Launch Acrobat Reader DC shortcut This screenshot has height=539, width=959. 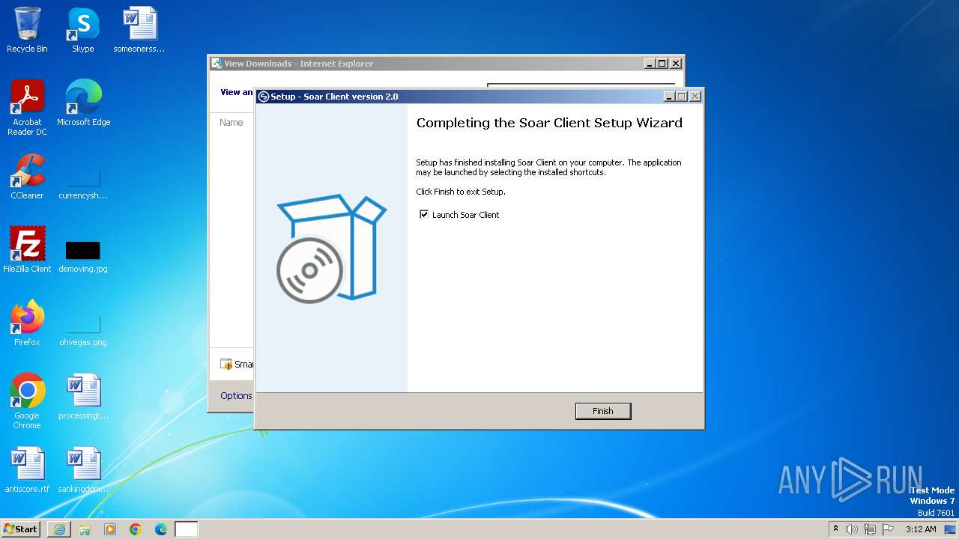click(x=27, y=108)
